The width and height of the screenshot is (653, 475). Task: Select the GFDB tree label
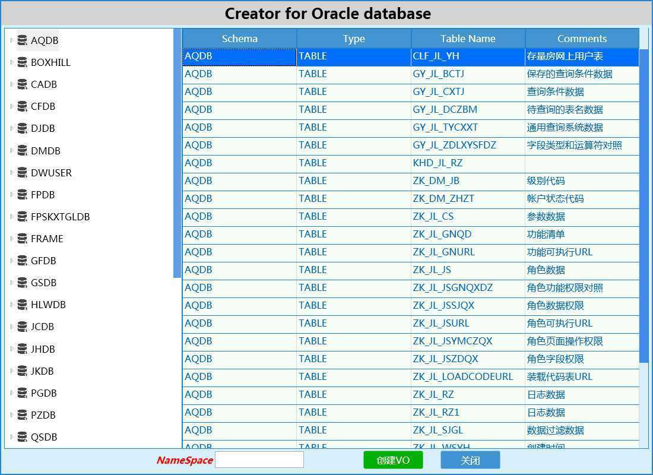(43, 261)
